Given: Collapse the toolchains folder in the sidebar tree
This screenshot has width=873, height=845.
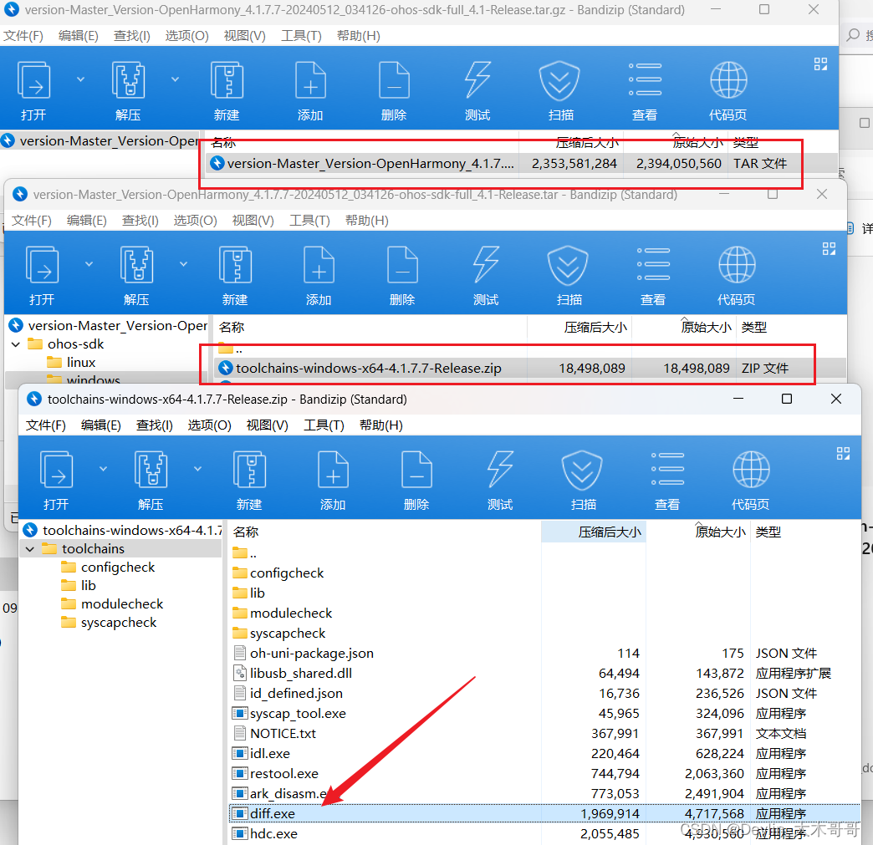Looking at the screenshot, I should 31,548.
